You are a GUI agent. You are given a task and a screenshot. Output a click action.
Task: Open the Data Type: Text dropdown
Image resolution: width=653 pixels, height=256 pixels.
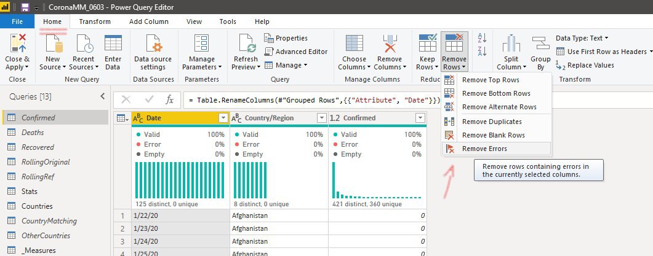coord(582,38)
